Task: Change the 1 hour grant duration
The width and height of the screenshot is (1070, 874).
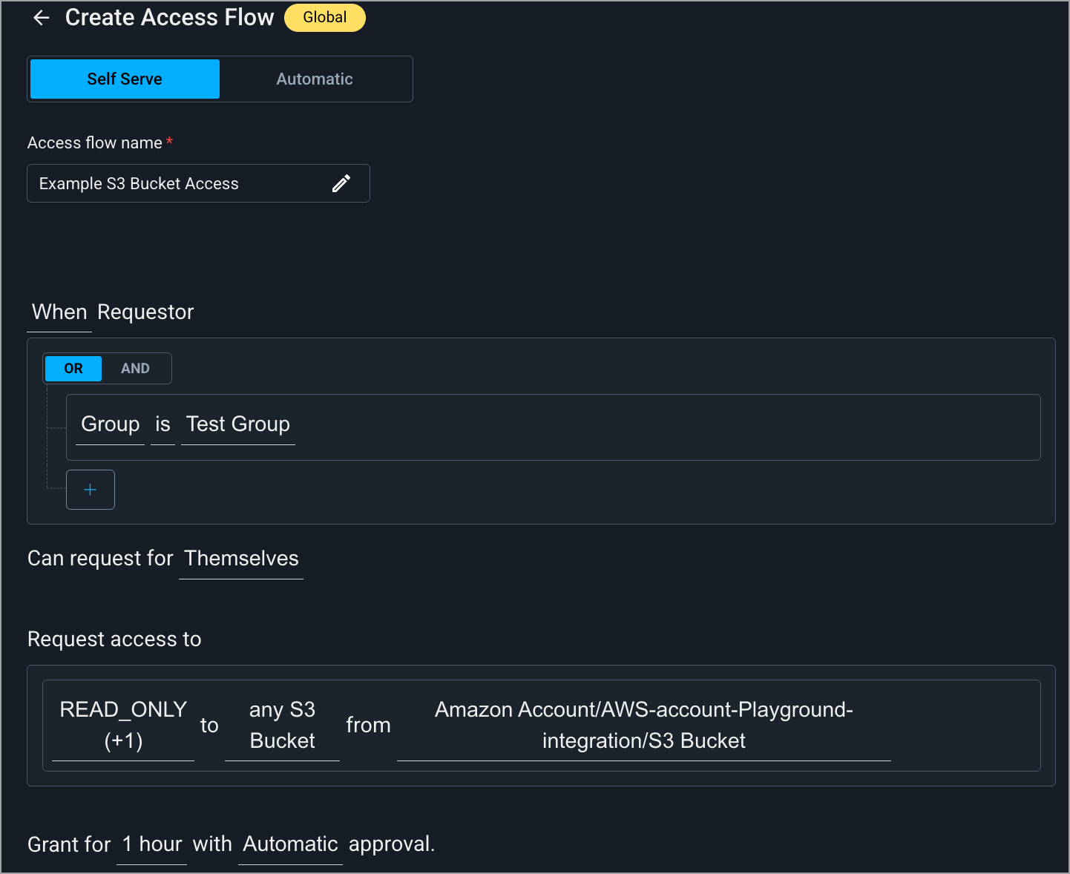Action: pyautogui.click(x=152, y=844)
